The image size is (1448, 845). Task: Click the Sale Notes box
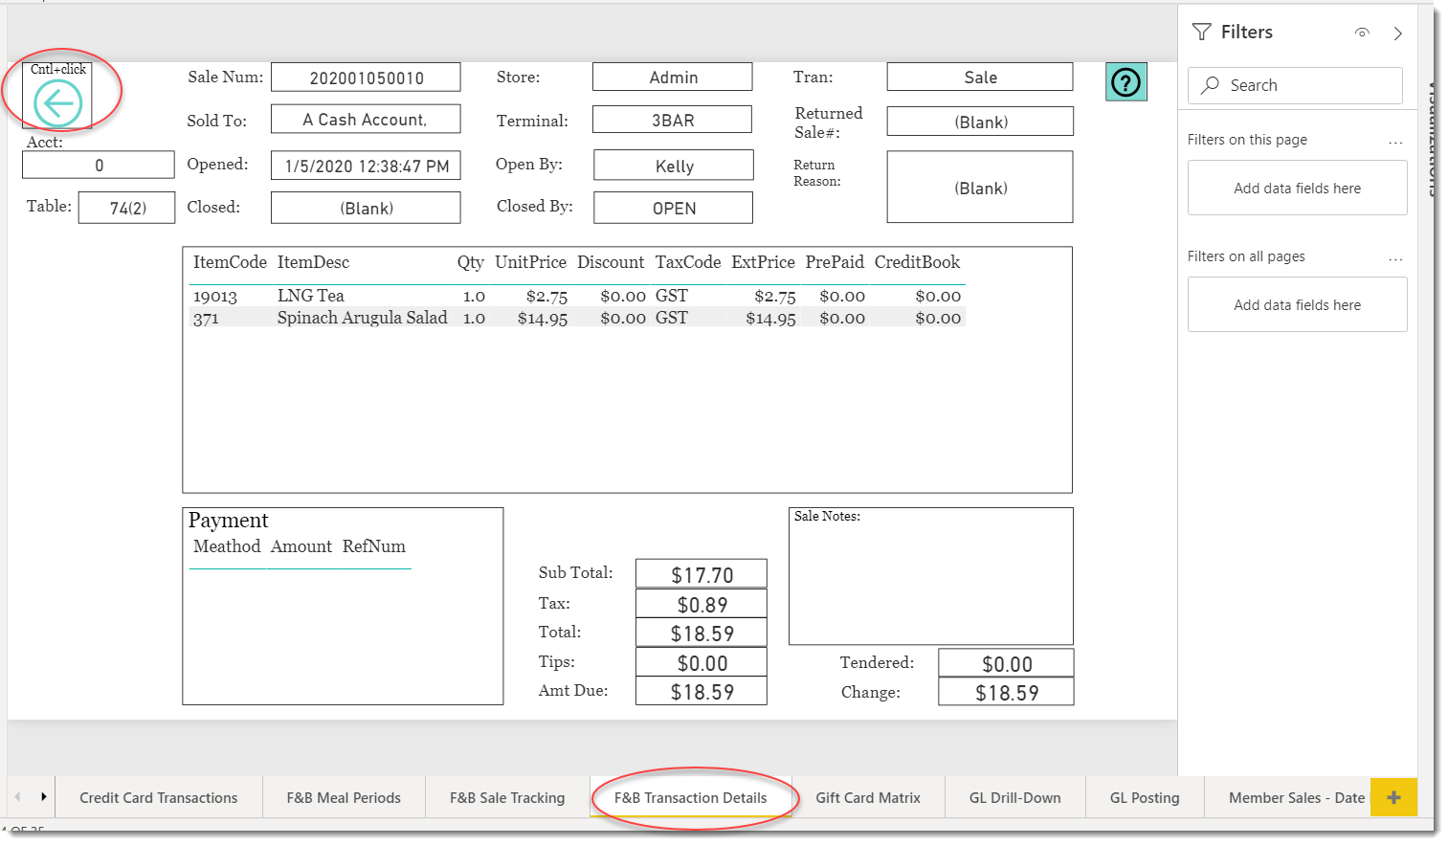(931, 576)
